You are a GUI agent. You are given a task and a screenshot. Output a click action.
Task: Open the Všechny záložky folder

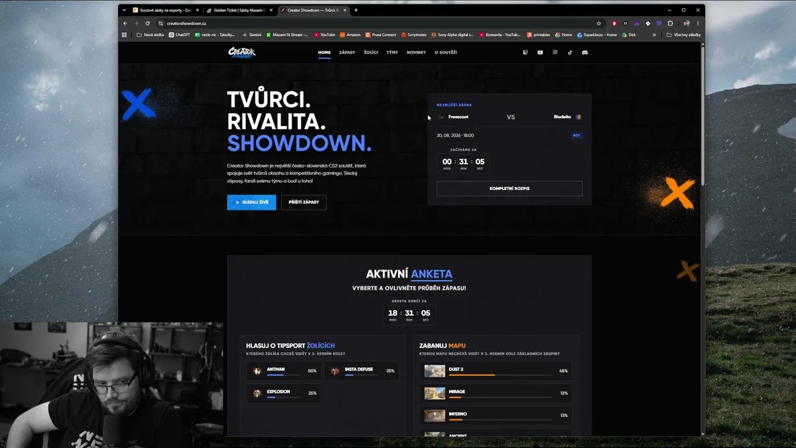click(x=684, y=35)
